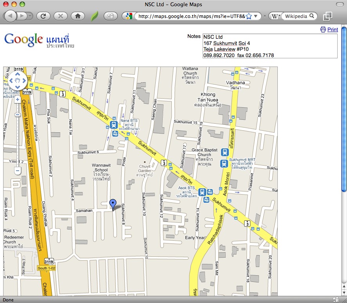The height and width of the screenshot is (303, 347).
Task: Click the scrollbar down arrow
Action: (x=344, y=293)
